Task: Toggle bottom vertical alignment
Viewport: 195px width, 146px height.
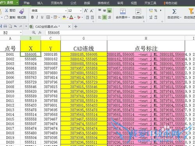Action: tap(110, 11)
